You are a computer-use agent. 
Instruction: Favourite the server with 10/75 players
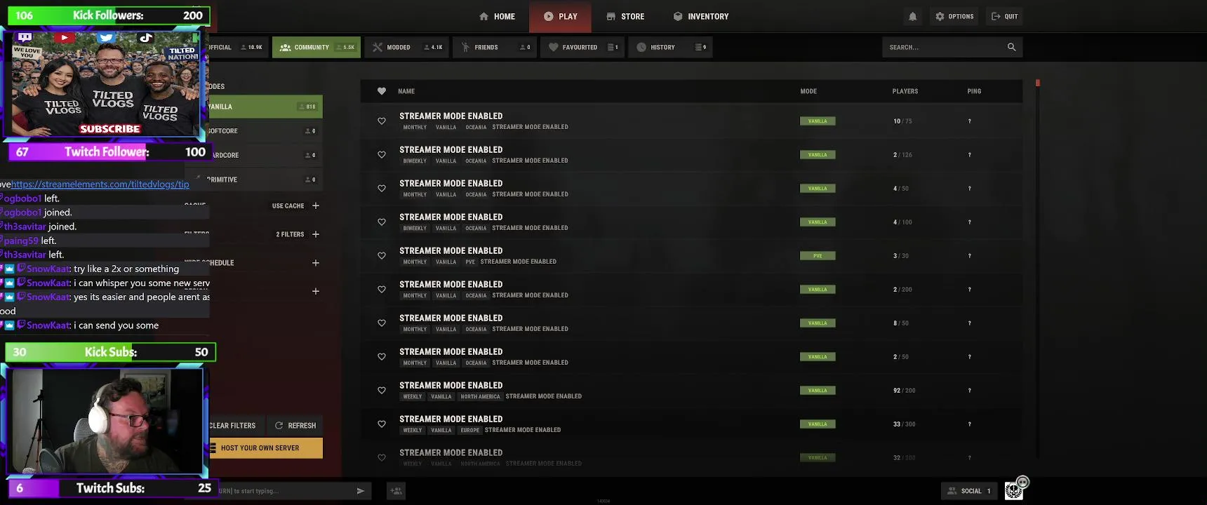tap(382, 121)
